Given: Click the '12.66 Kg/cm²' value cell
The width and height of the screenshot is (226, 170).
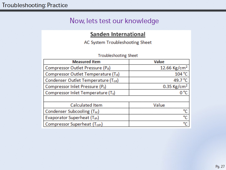Looking at the screenshot, I should (159, 68).
